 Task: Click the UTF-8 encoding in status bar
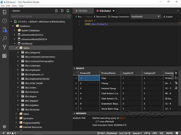point(147,133)
